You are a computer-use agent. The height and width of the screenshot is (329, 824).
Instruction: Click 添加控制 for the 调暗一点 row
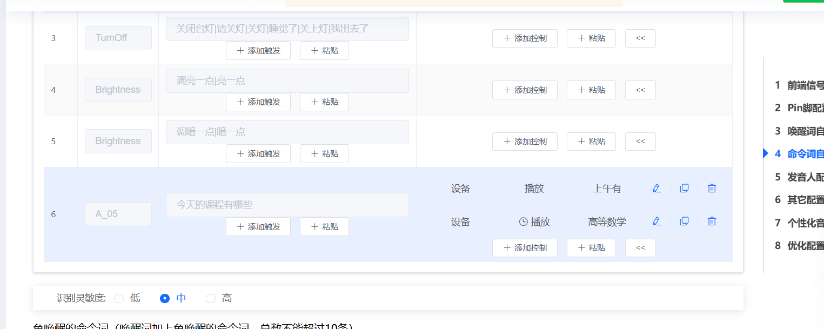[525, 141]
